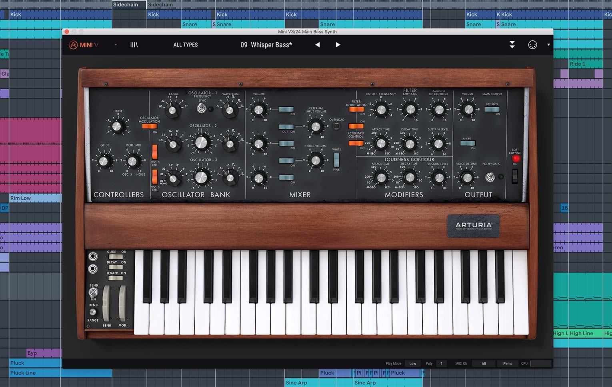The height and width of the screenshot is (387, 612).
Task: Toggle the External Input OUT/ON switch
Action: [286, 126]
